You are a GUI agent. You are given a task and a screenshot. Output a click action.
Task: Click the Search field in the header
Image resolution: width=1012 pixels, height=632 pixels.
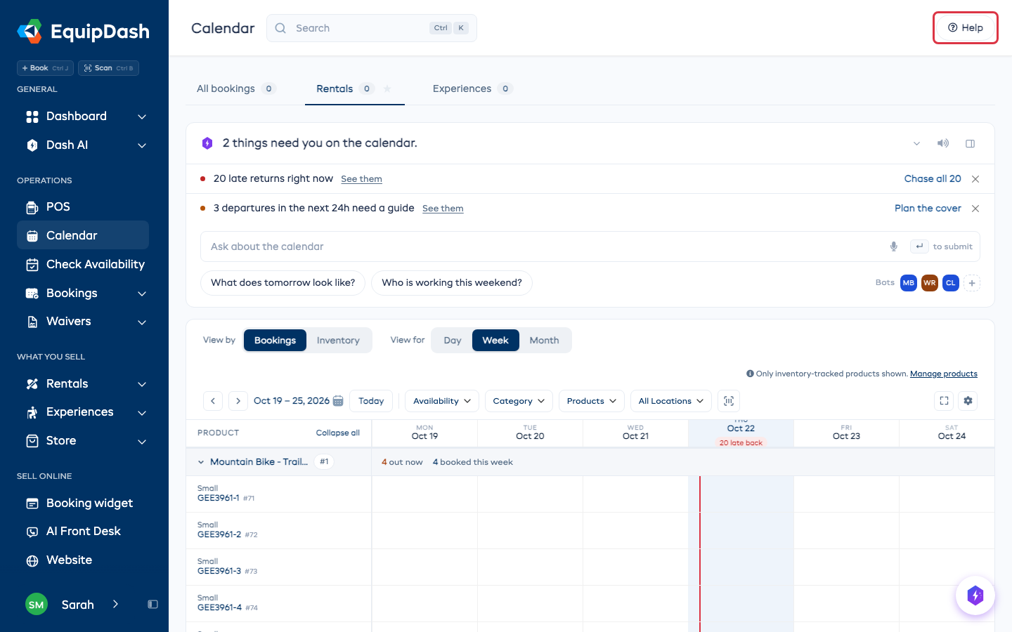click(x=372, y=28)
